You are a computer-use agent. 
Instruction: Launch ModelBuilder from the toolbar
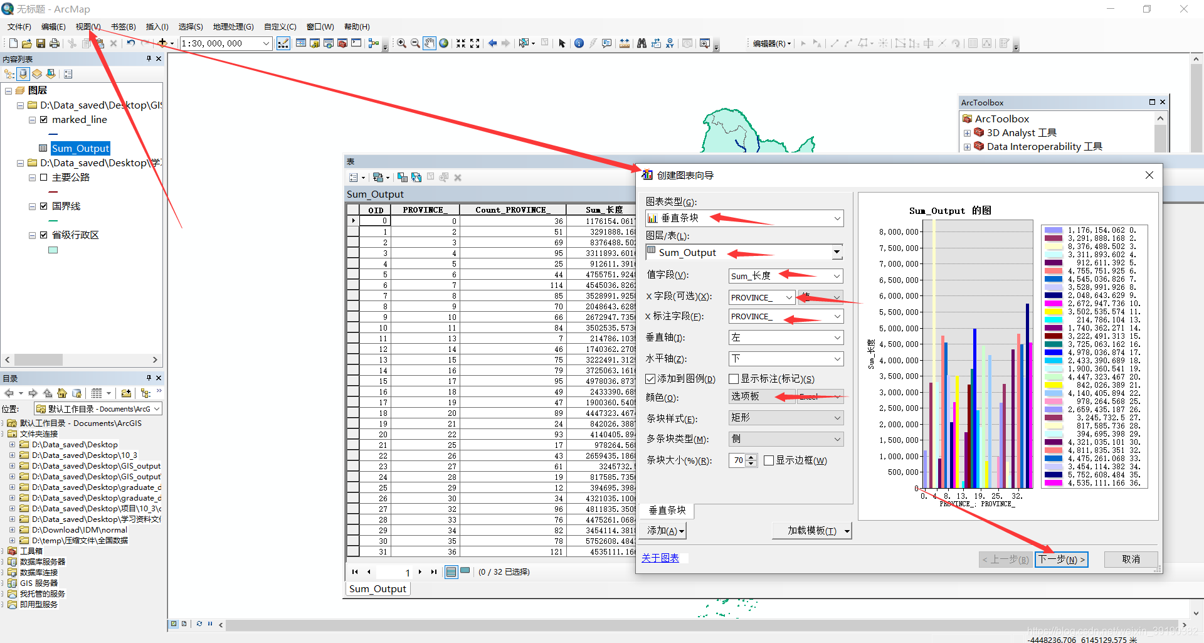tap(374, 43)
